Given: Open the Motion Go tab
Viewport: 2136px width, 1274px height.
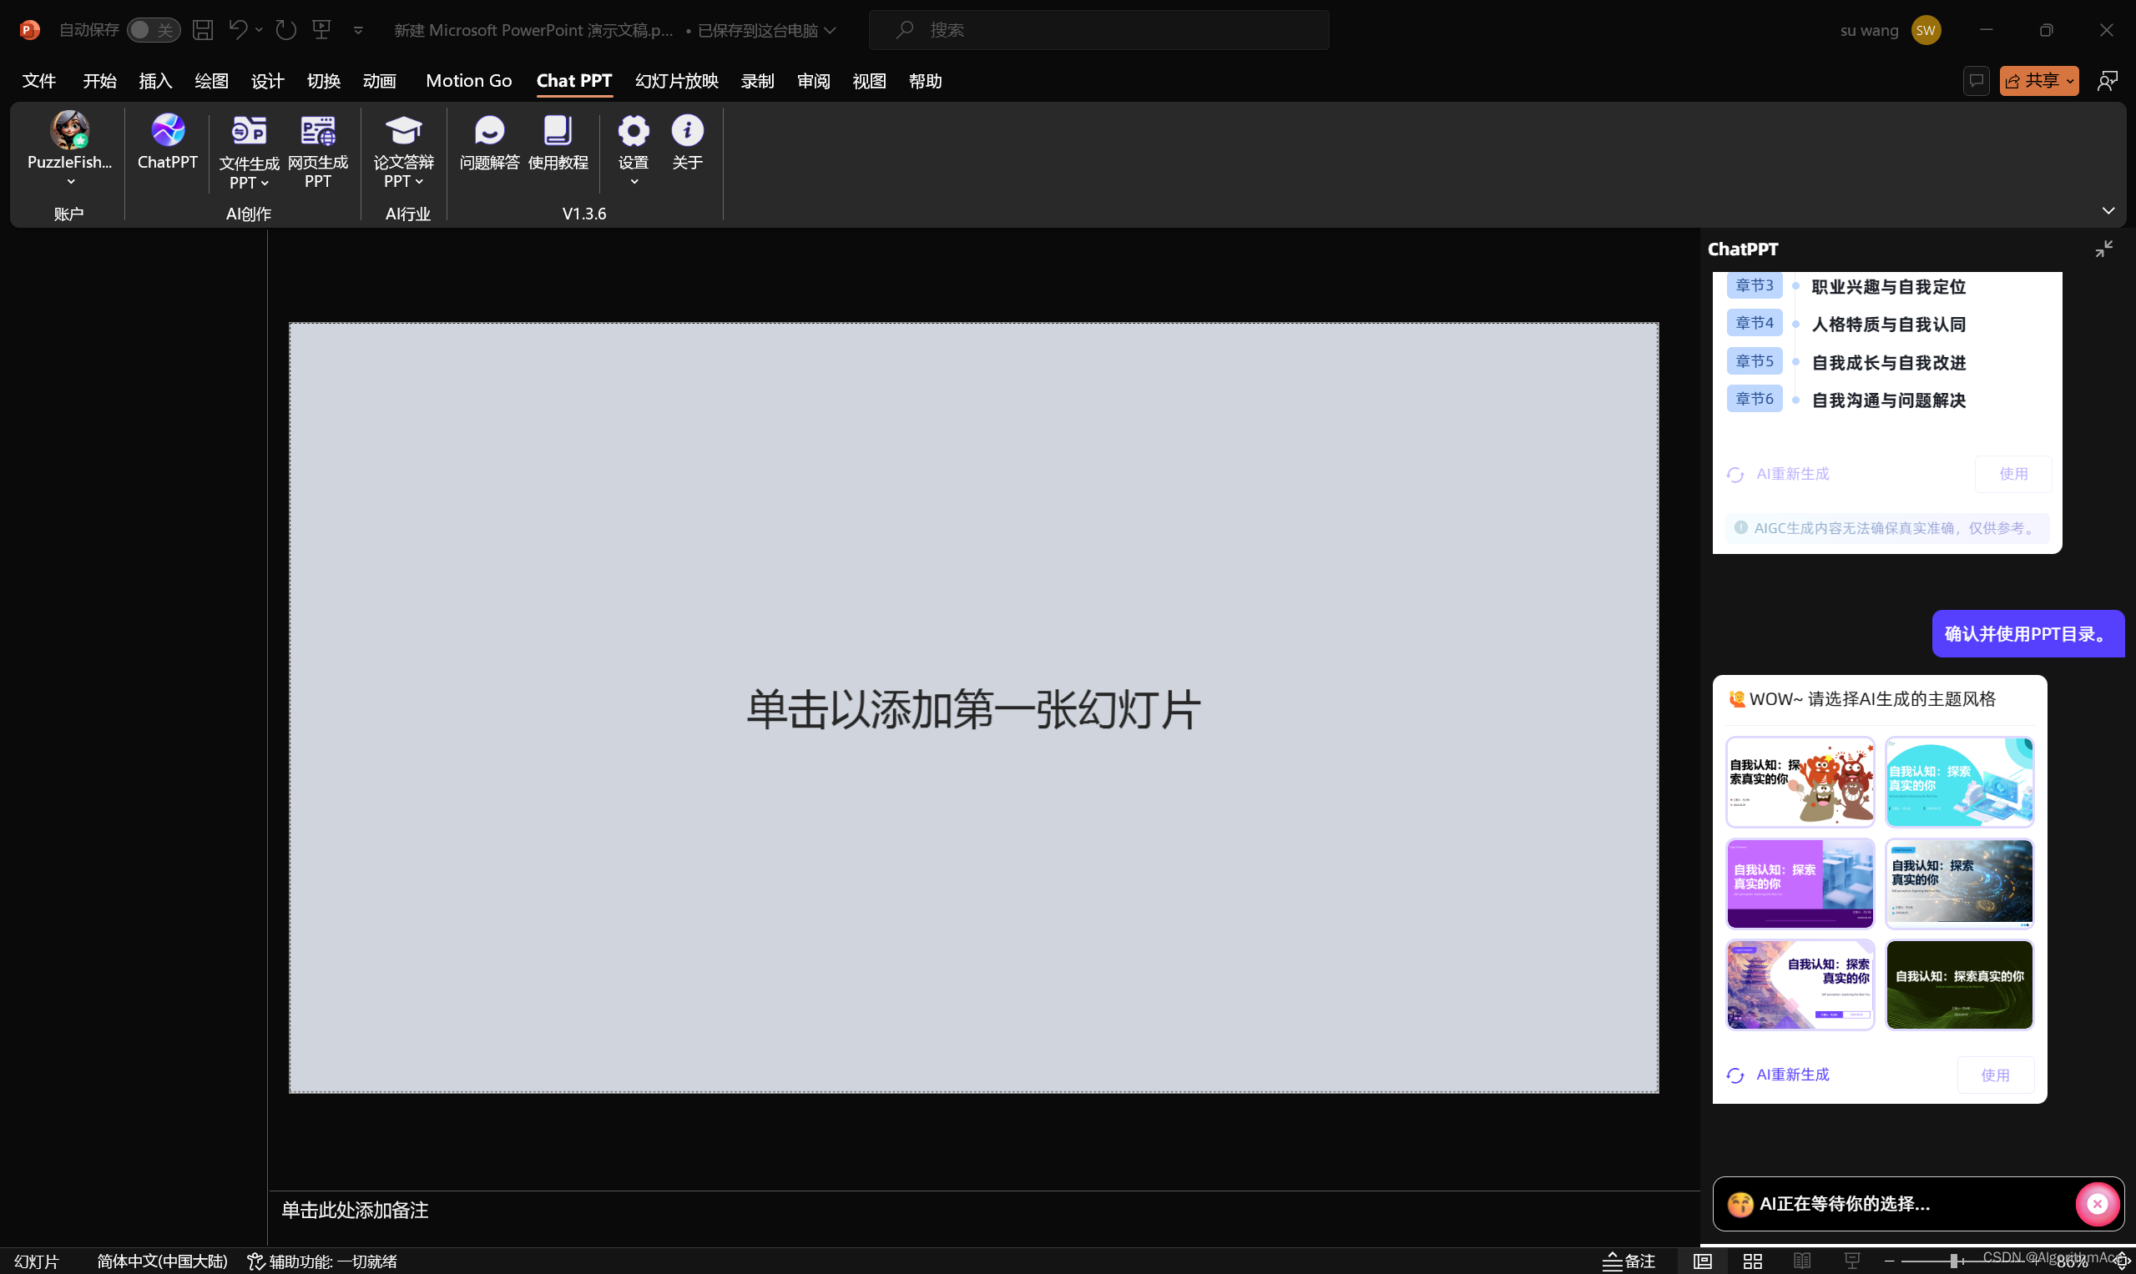Looking at the screenshot, I should click(x=468, y=81).
